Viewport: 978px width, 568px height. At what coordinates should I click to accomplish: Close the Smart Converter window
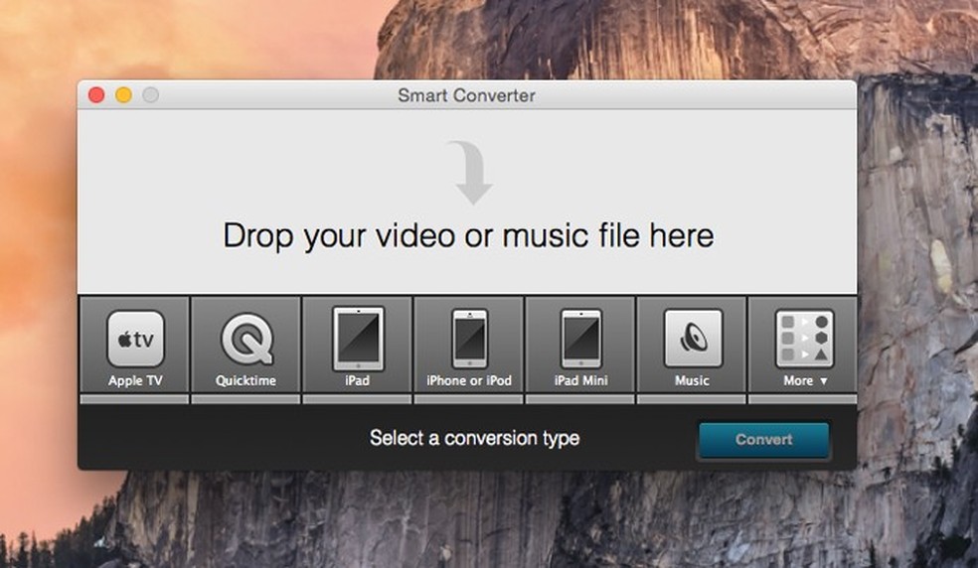[x=96, y=94]
